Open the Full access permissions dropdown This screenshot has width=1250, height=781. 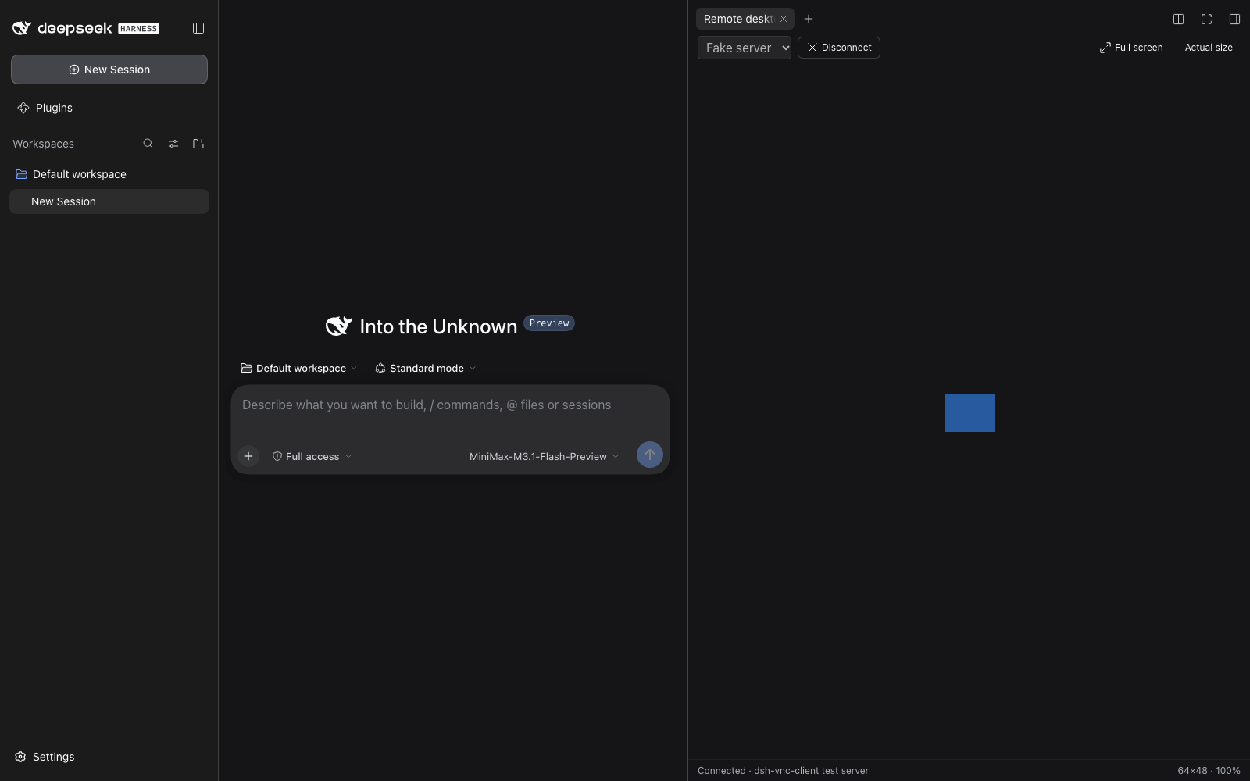coord(312,457)
